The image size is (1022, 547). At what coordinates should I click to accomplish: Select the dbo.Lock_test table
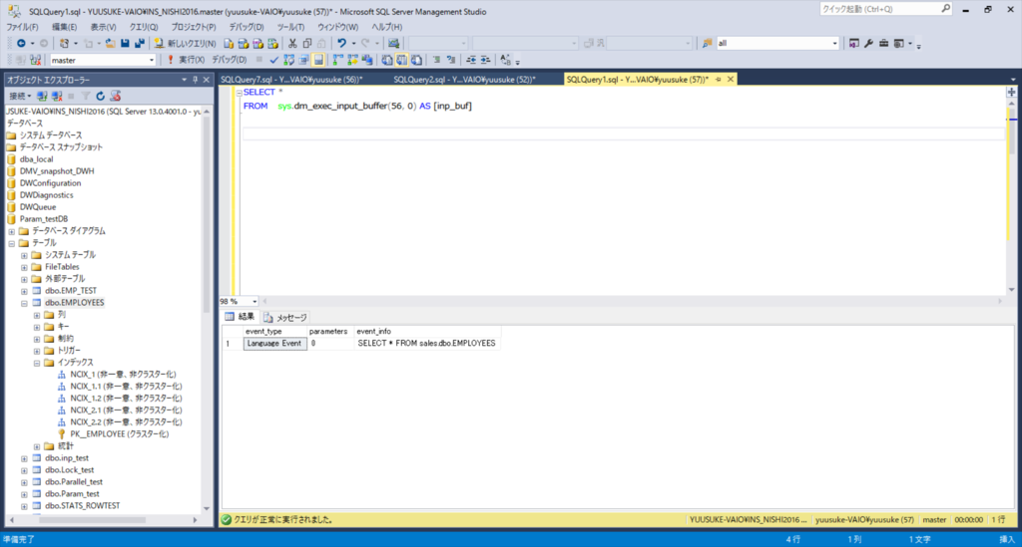click(69, 470)
